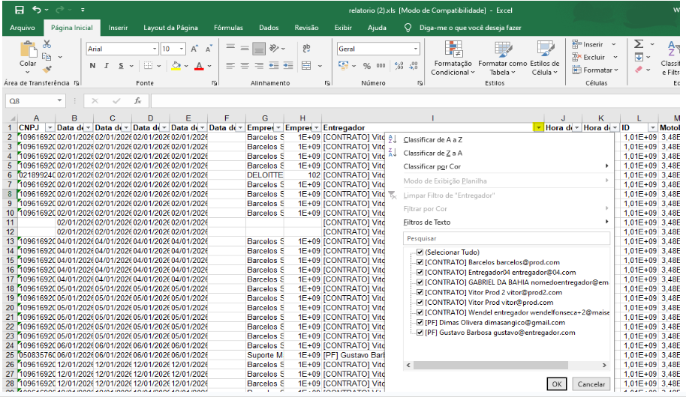
Task: Toggle italic (I) formatting
Action: [x=107, y=66]
